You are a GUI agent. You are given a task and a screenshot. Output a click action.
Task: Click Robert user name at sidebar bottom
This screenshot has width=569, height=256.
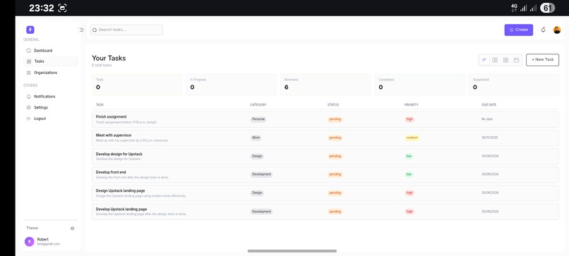click(42, 239)
